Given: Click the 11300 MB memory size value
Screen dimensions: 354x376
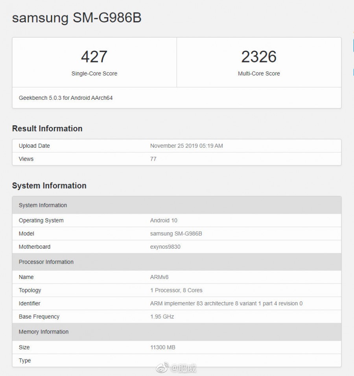Looking at the screenshot, I should tap(162, 347).
